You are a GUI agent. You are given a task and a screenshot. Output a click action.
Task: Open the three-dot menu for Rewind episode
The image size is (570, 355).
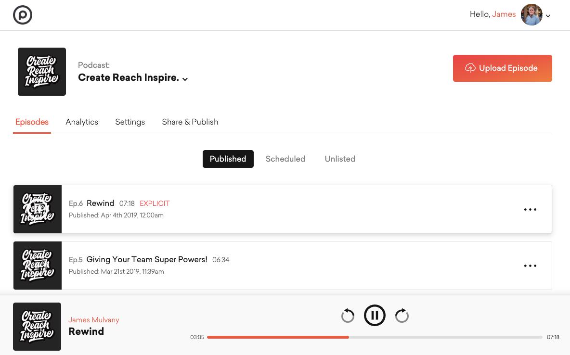530,210
